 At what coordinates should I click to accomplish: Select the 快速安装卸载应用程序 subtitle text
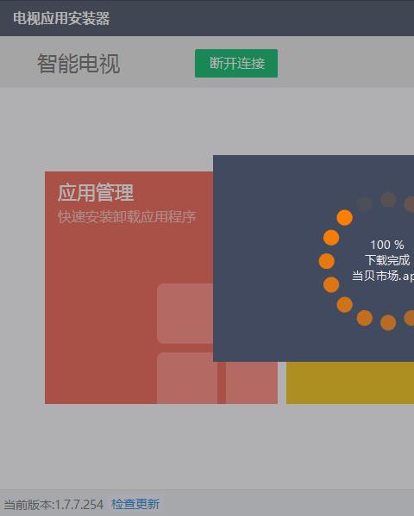127,217
